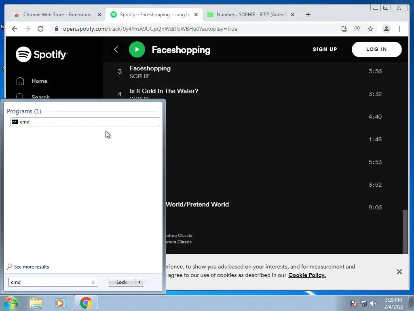Screen dimensions: 414x311
Task: Open Chrome three-dot menu
Action: click(x=399, y=29)
